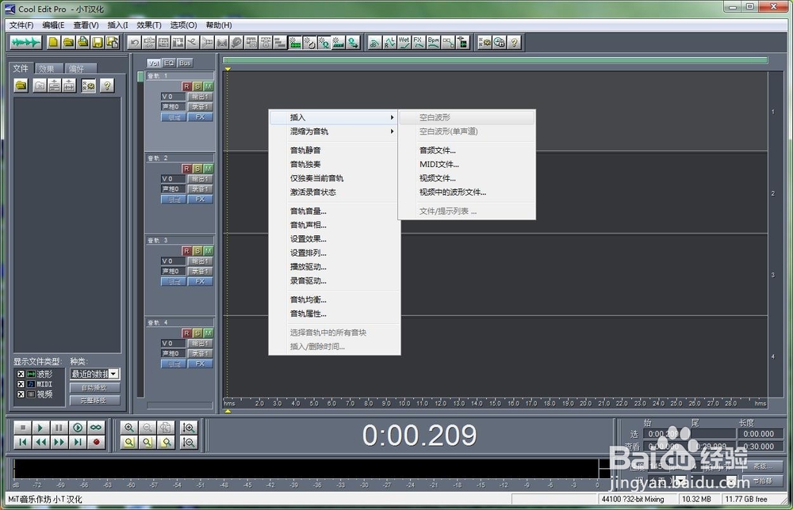This screenshot has width=793, height=510.
Task: Uncheck the 波形 file type checkbox
Action: click(x=21, y=374)
